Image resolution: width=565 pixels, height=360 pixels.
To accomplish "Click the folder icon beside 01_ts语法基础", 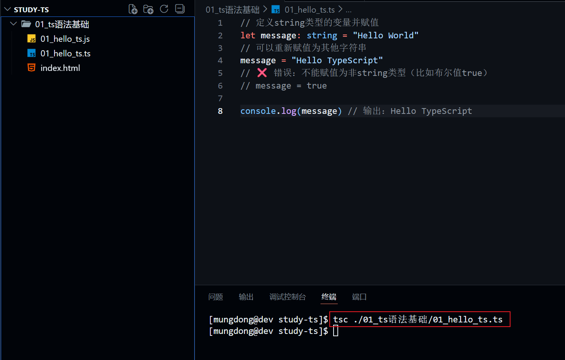I will pos(26,24).
